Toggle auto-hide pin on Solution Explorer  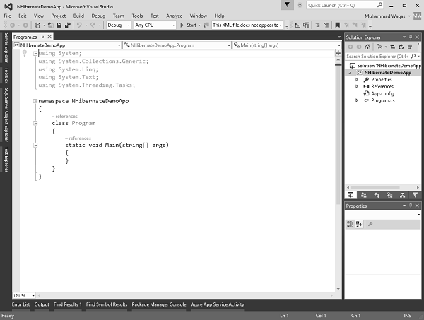coord(411,37)
